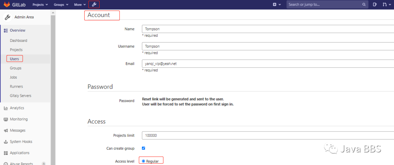Click the search magnifier icon
The width and height of the screenshot is (394, 165).
coord(364,5)
